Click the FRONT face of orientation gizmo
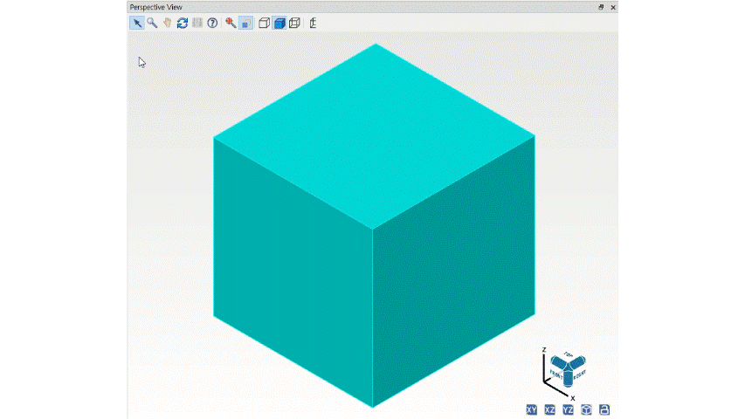The height and width of the screenshot is (419, 745). click(556, 374)
